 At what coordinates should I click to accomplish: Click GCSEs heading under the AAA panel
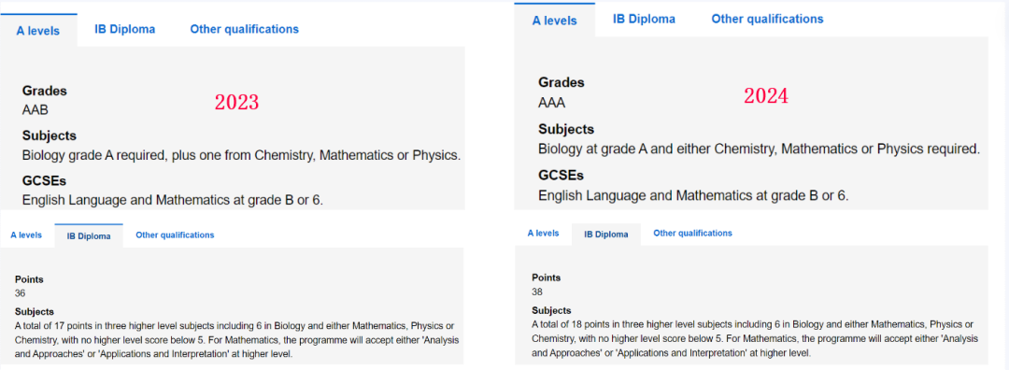point(561,175)
